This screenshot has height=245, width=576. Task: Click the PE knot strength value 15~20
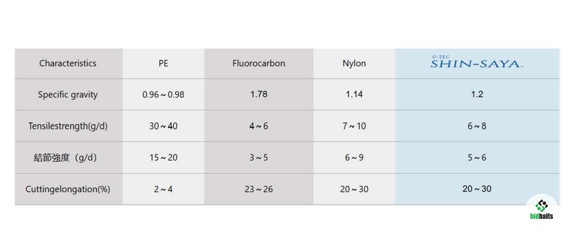pyautogui.click(x=163, y=158)
